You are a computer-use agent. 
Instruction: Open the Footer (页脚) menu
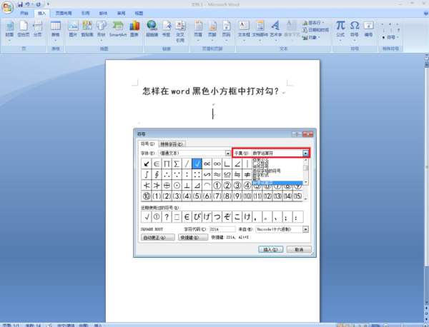(212, 31)
